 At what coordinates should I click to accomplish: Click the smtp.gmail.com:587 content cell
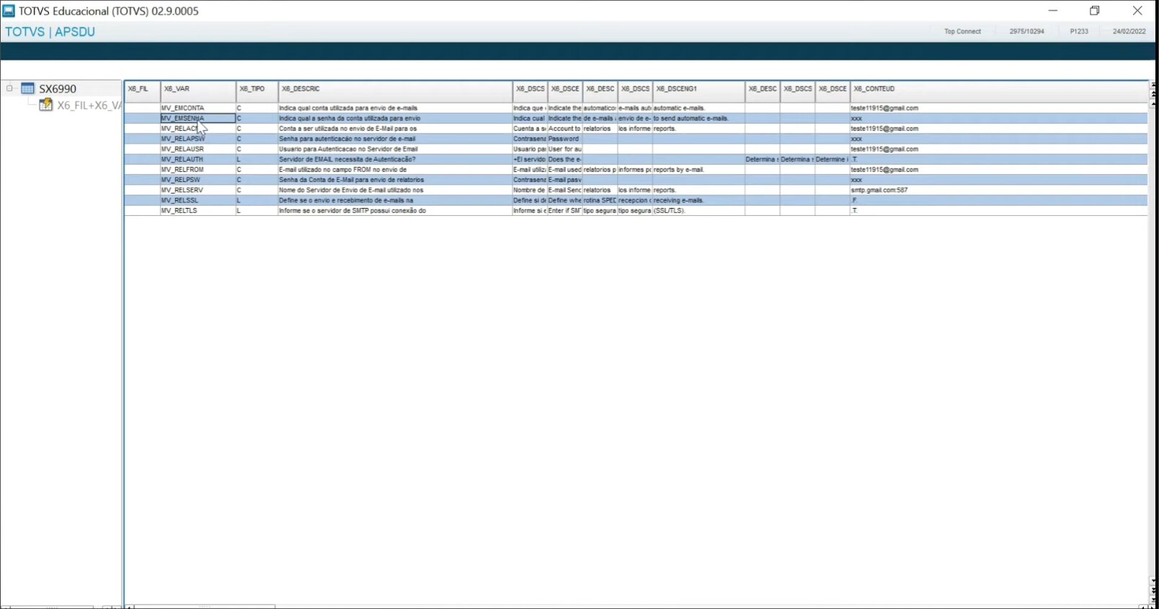(x=879, y=190)
